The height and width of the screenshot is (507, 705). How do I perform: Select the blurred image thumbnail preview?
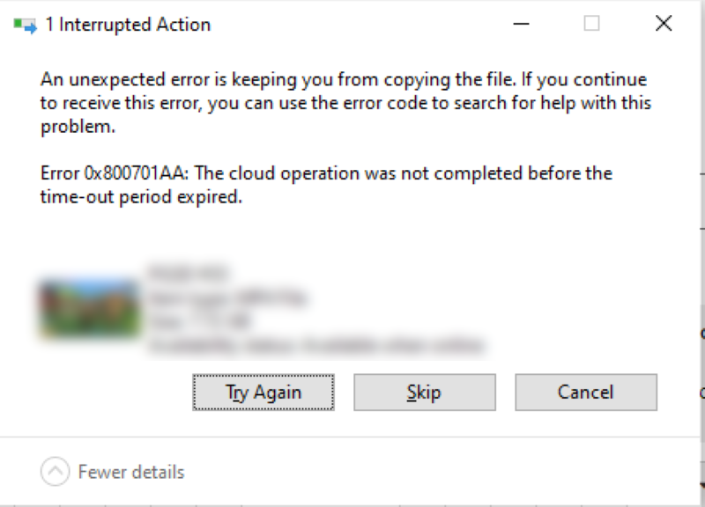[90, 308]
